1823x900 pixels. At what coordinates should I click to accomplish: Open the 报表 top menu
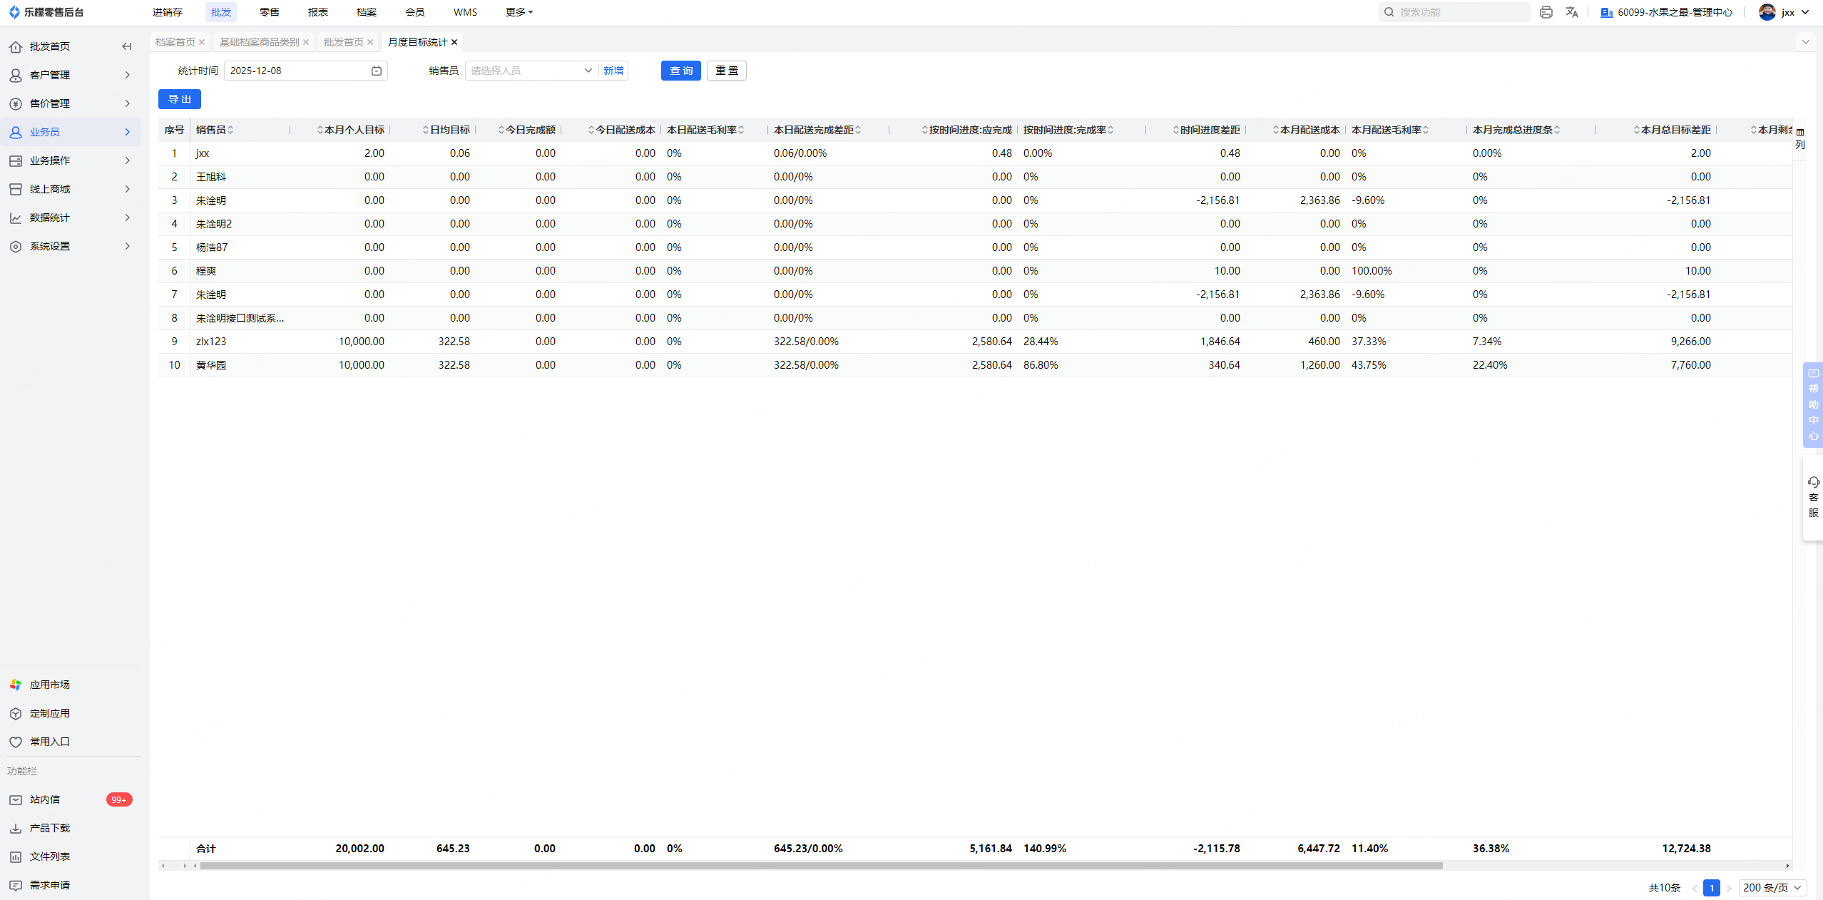tap(317, 12)
